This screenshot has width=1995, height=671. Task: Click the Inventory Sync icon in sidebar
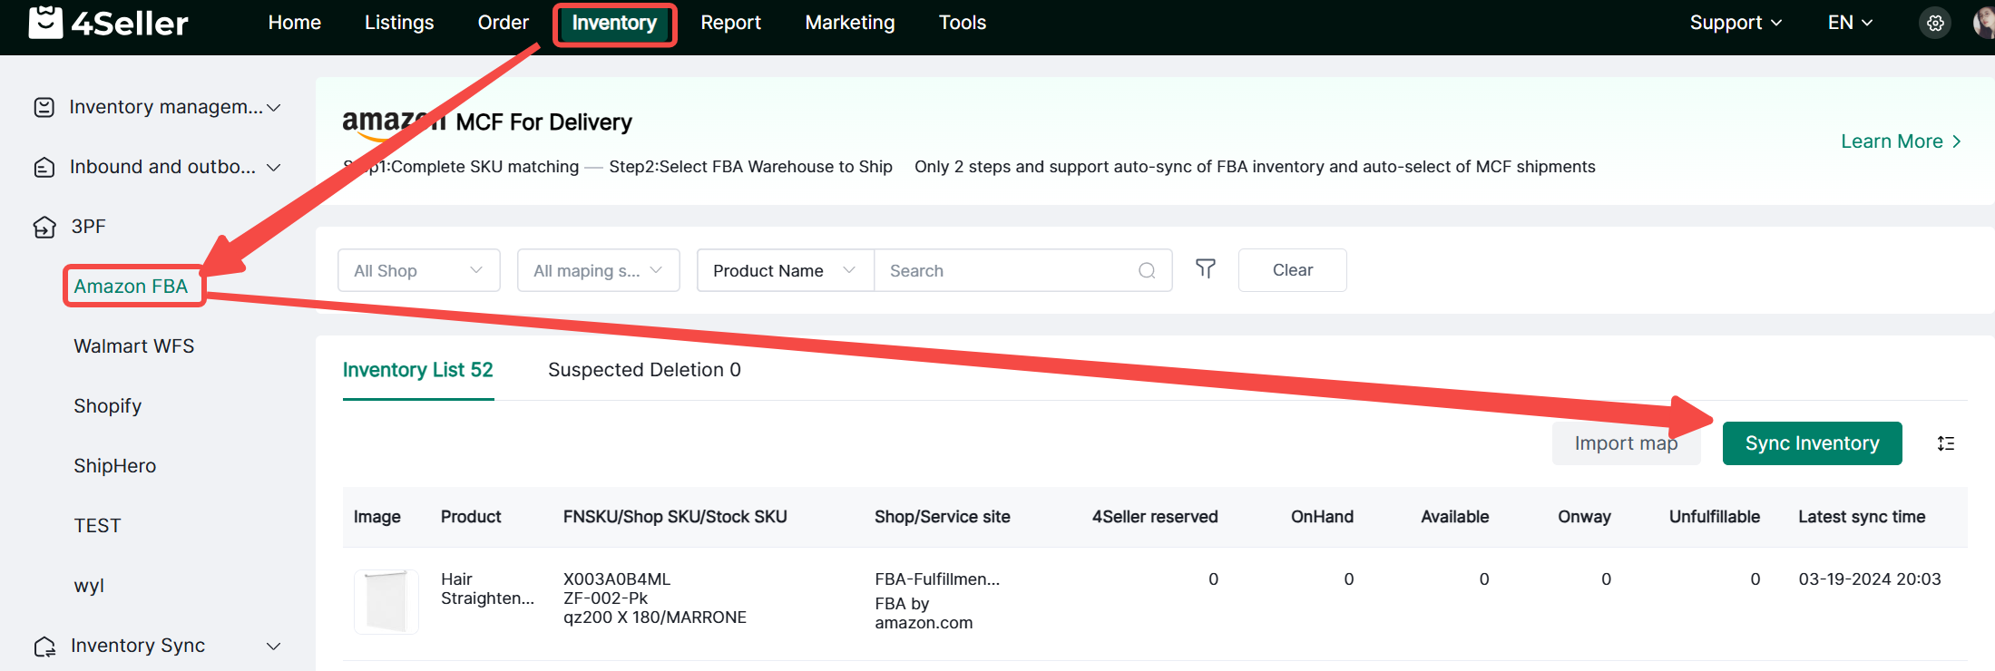[x=44, y=647]
